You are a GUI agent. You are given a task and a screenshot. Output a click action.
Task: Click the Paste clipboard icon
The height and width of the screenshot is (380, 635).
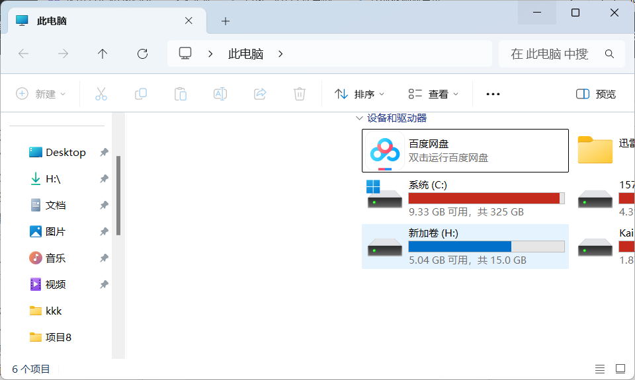180,94
